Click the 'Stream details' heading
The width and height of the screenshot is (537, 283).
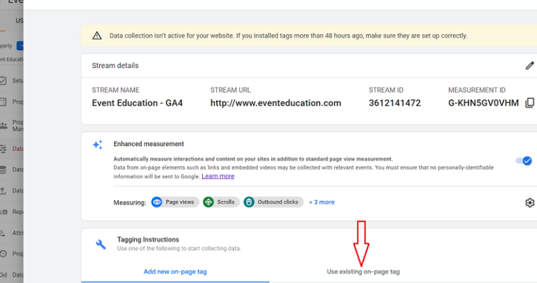(x=115, y=66)
